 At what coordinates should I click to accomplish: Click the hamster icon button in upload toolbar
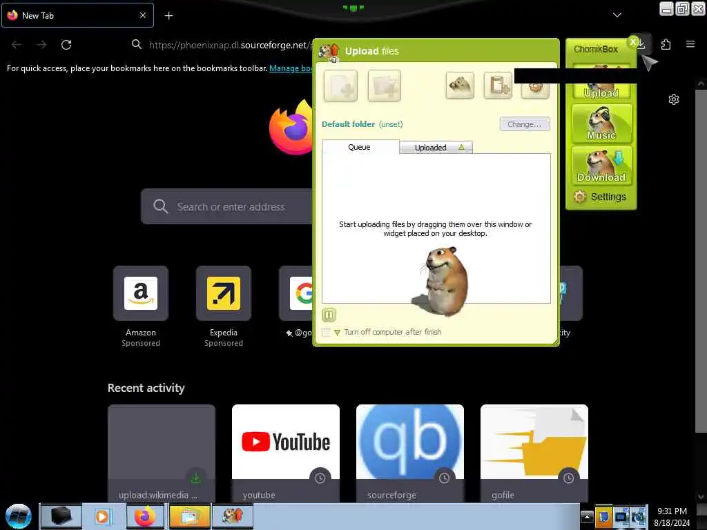pyautogui.click(x=460, y=85)
